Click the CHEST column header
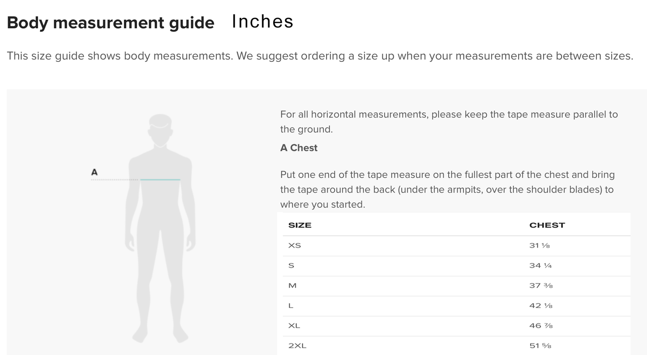647x355 pixels. click(x=547, y=225)
